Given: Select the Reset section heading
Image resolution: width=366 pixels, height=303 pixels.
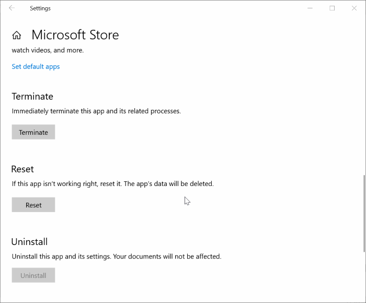Looking at the screenshot, I should point(22,169).
